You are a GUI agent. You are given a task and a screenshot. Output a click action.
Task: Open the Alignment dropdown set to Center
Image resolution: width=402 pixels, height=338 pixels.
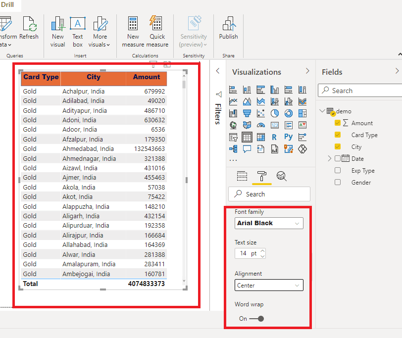[269, 286]
